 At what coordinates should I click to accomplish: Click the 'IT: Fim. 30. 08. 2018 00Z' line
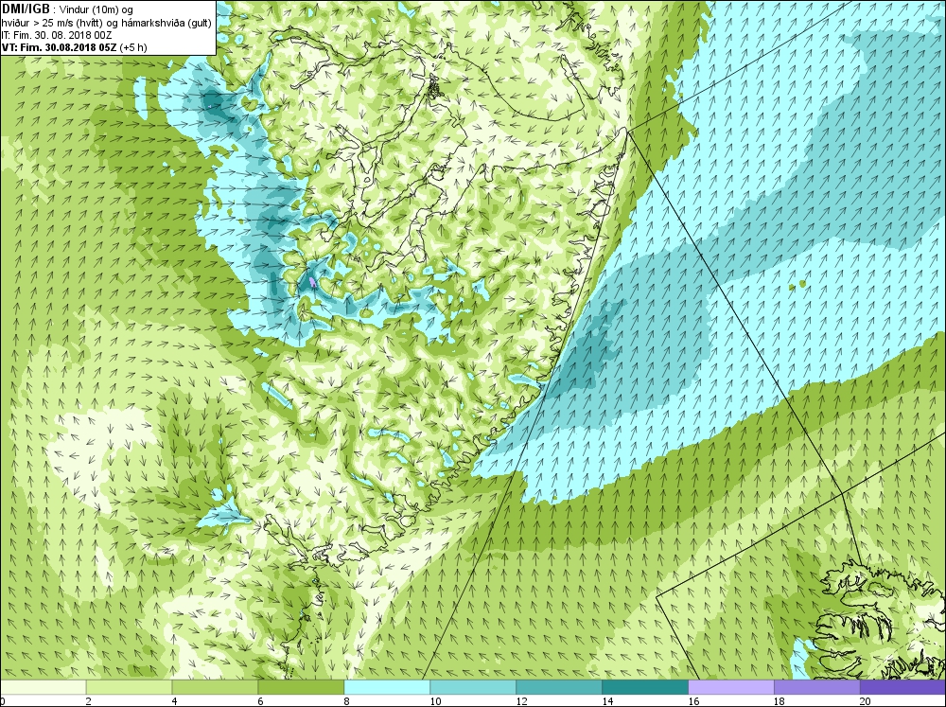pos(57,35)
